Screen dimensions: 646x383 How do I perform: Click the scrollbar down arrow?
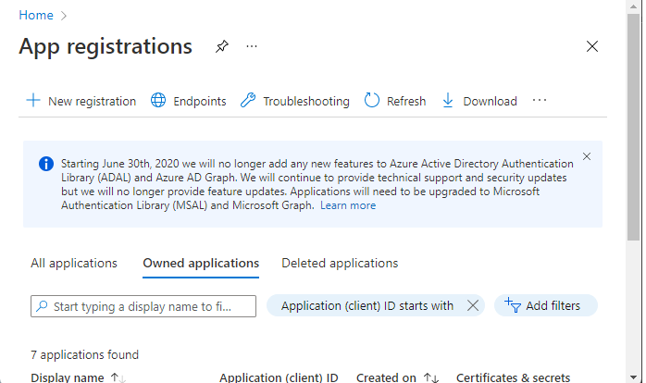click(x=634, y=377)
